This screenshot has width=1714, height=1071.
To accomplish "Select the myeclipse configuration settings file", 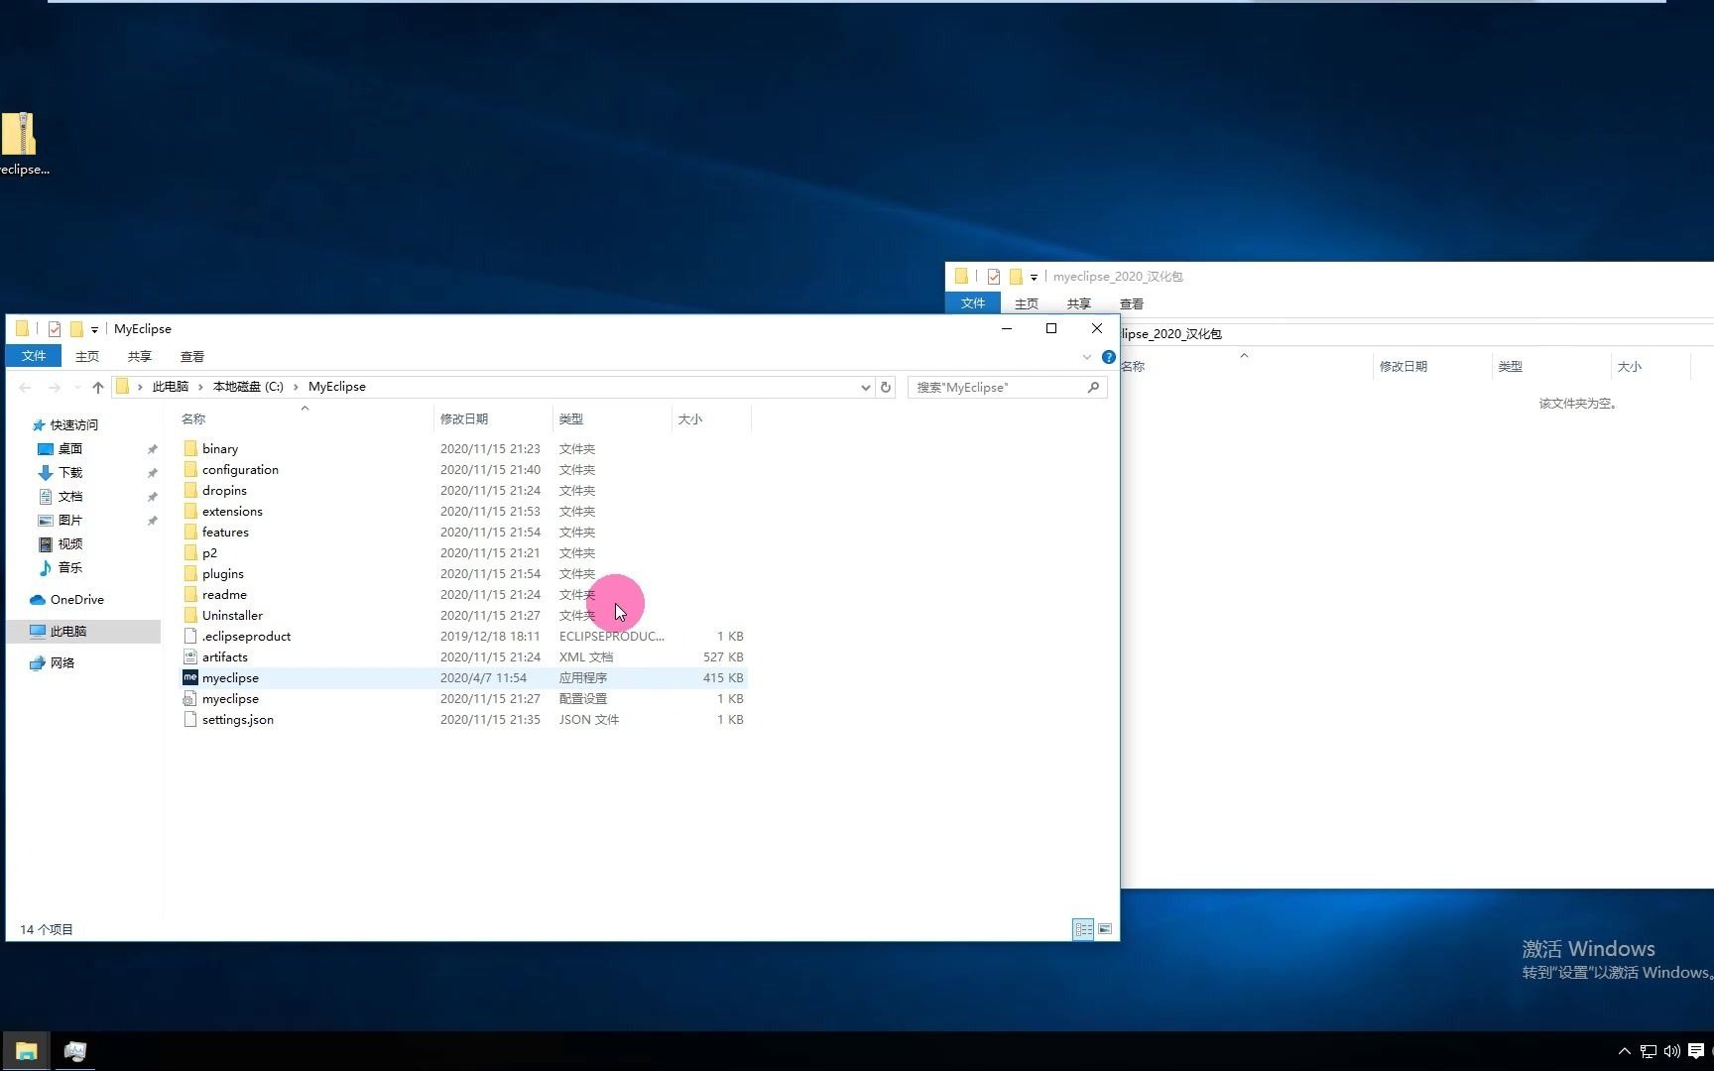I will click(x=230, y=698).
